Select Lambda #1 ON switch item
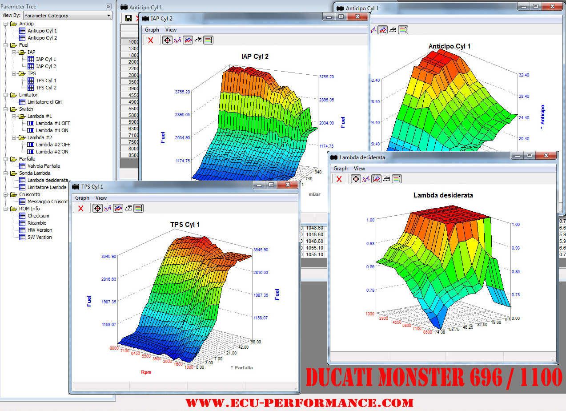This screenshot has height=411, width=566. coord(52,130)
